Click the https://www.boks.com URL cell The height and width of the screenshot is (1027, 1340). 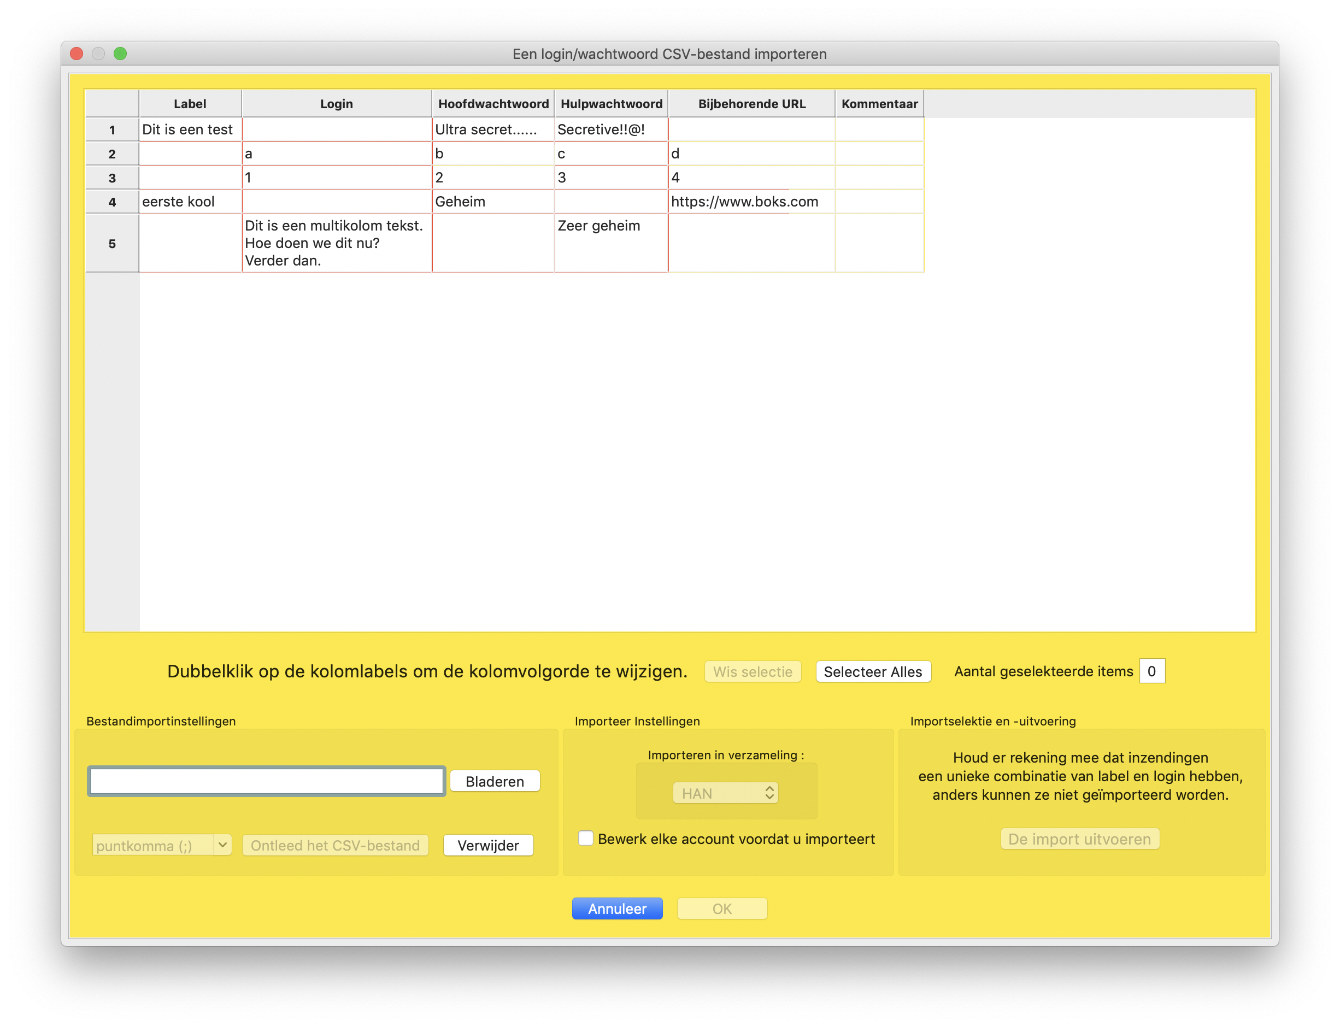(751, 202)
